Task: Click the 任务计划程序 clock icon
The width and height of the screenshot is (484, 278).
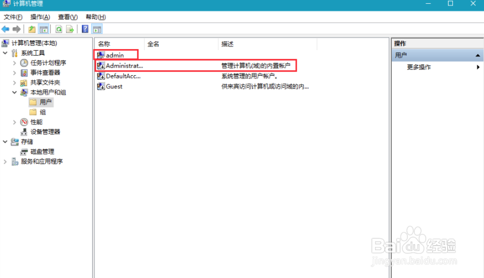Action: point(24,63)
